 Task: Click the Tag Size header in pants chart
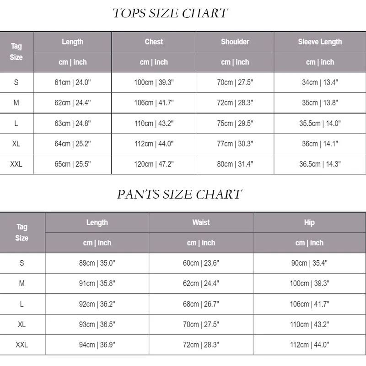[x=22, y=232]
